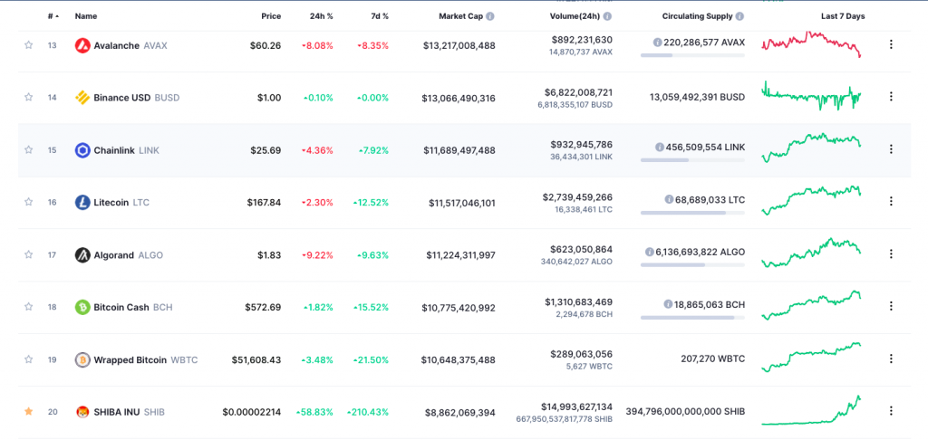Open the Chainlink row three-dot menu
Image resolution: width=928 pixels, height=440 pixels.
[891, 149]
